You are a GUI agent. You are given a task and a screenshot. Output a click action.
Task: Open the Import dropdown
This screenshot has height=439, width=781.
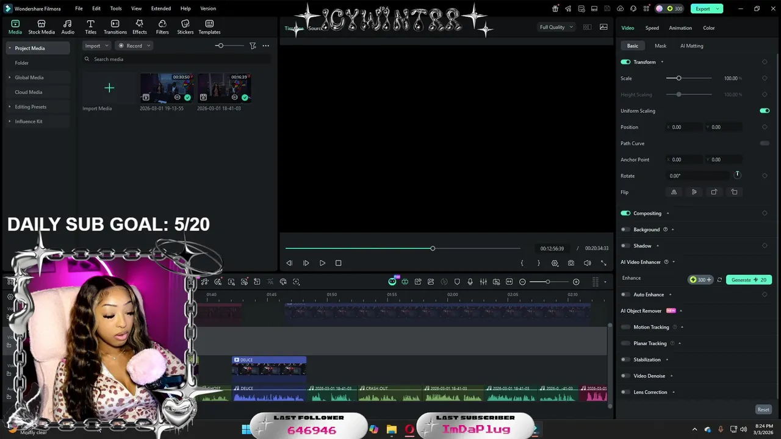click(x=96, y=46)
